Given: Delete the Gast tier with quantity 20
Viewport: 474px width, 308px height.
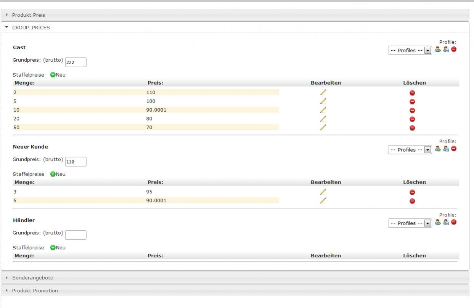Looking at the screenshot, I should coord(412,119).
